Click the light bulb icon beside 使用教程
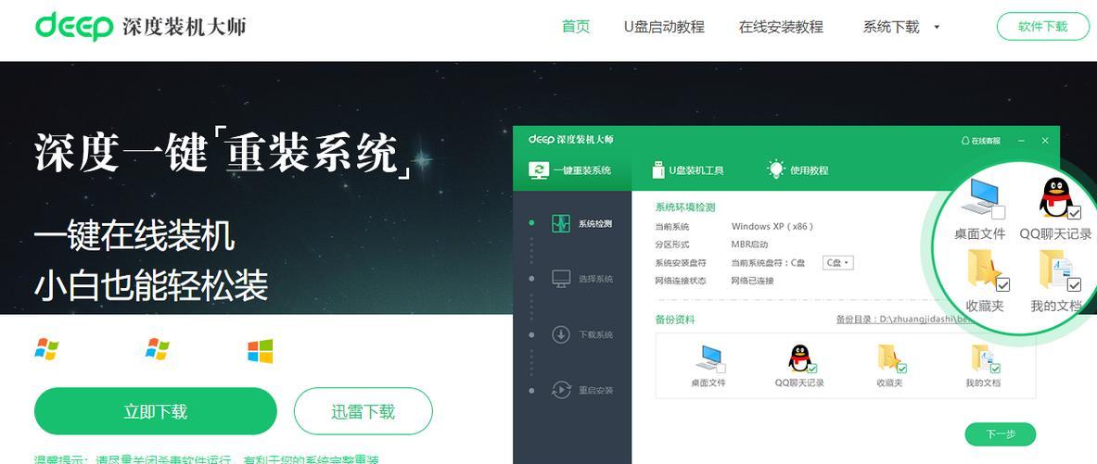This screenshot has height=464, width=1097. [776, 169]
